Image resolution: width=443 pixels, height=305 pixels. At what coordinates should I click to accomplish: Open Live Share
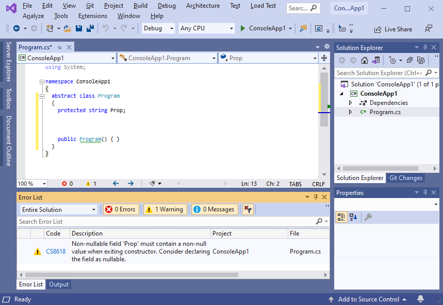click(393, 29)
